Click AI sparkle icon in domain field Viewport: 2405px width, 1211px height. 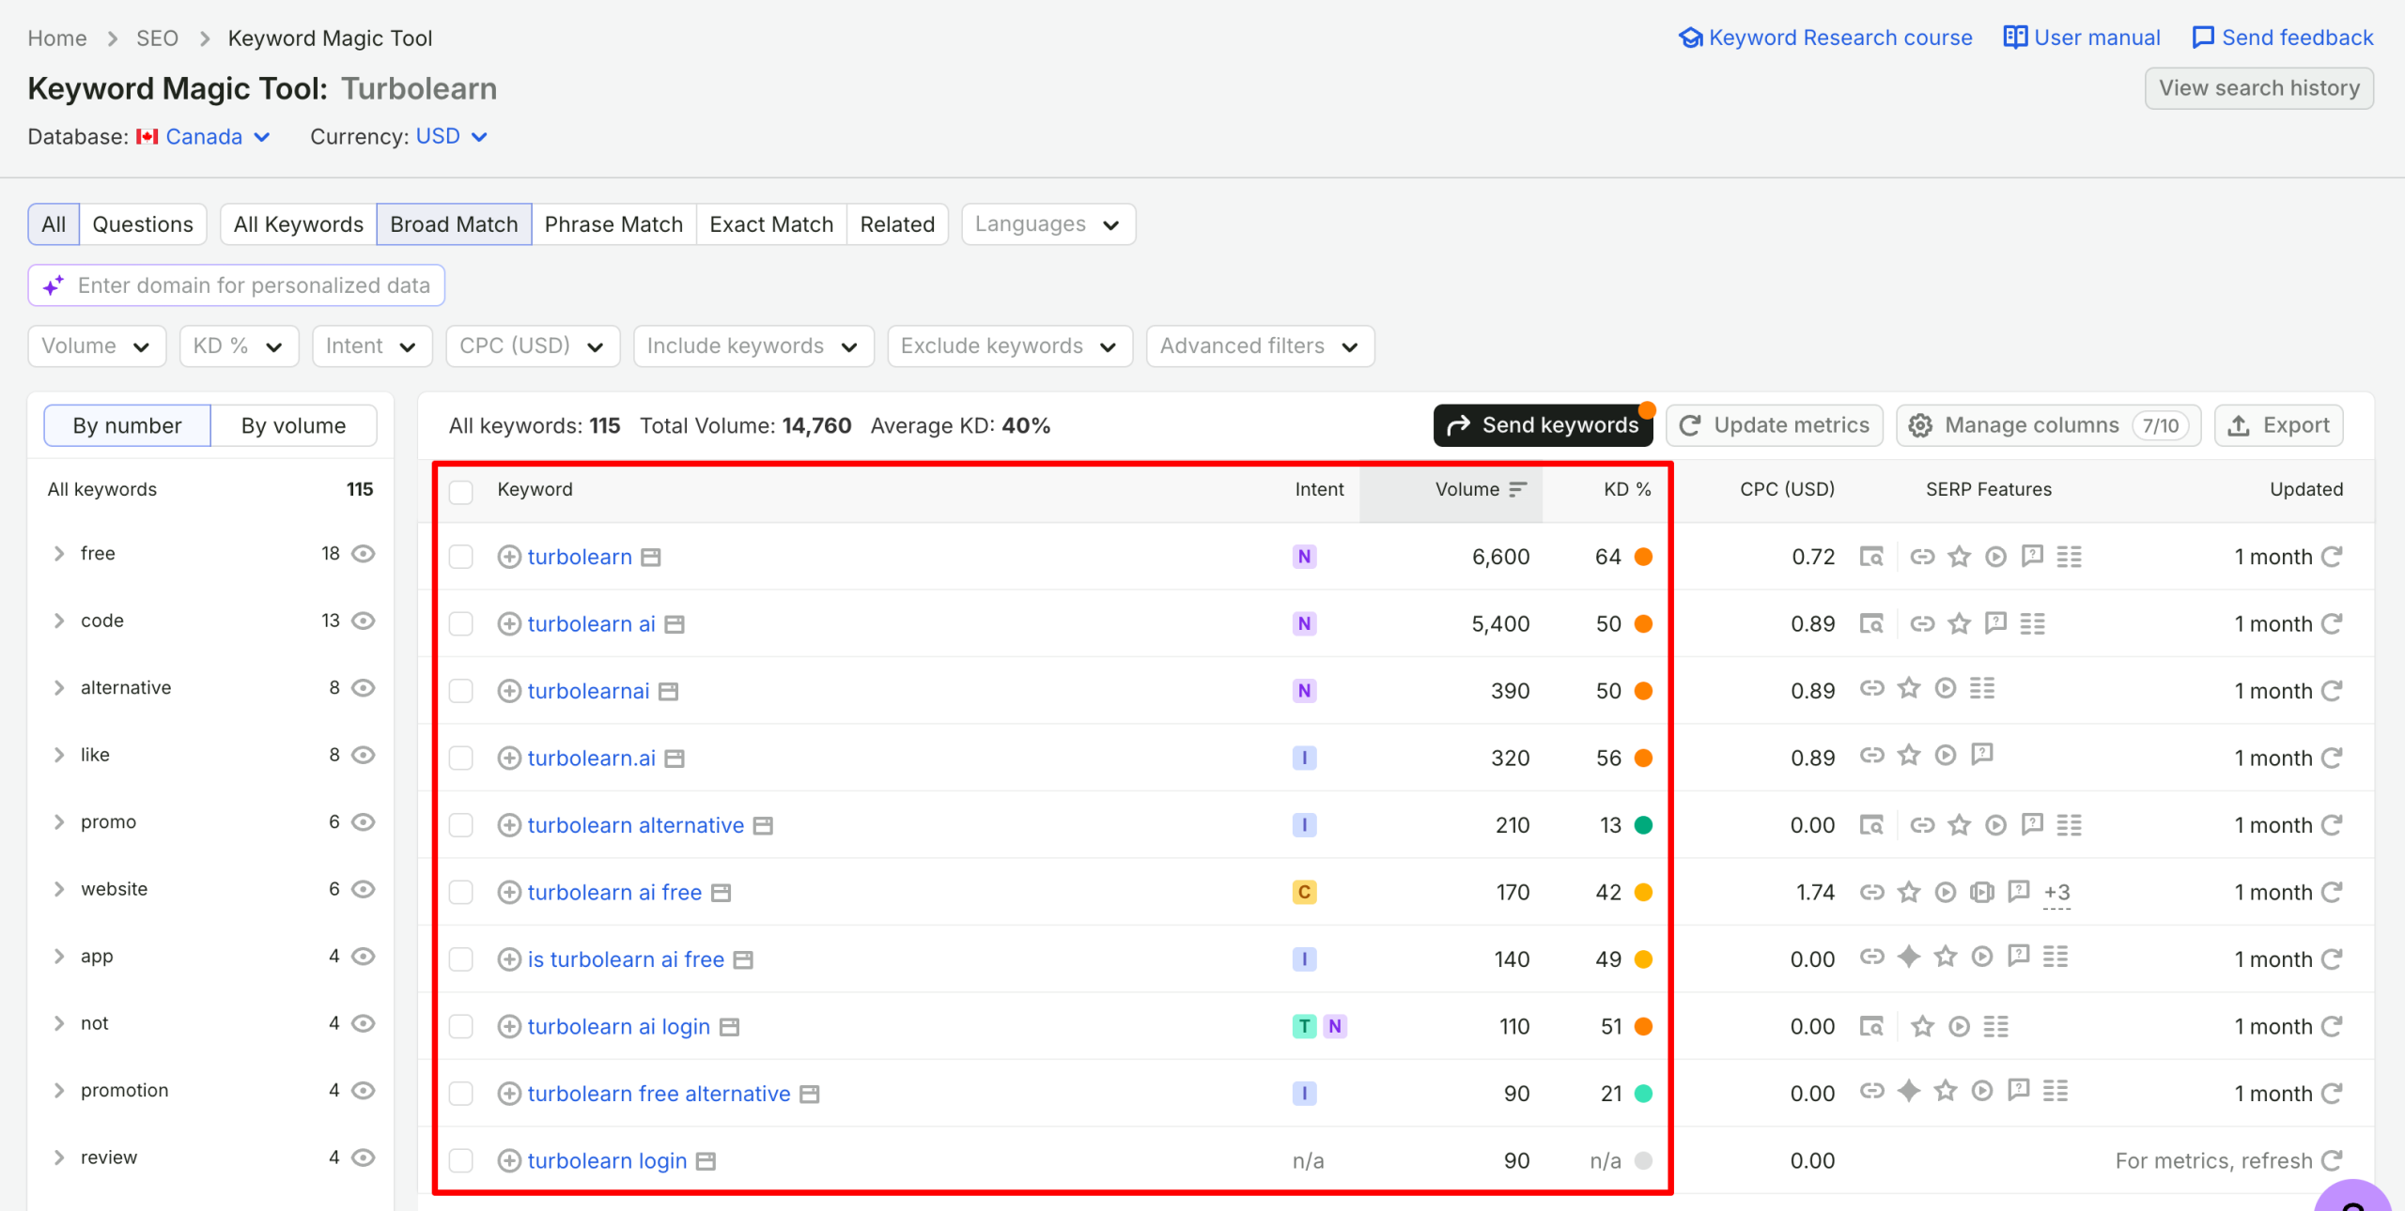(54, 285)
